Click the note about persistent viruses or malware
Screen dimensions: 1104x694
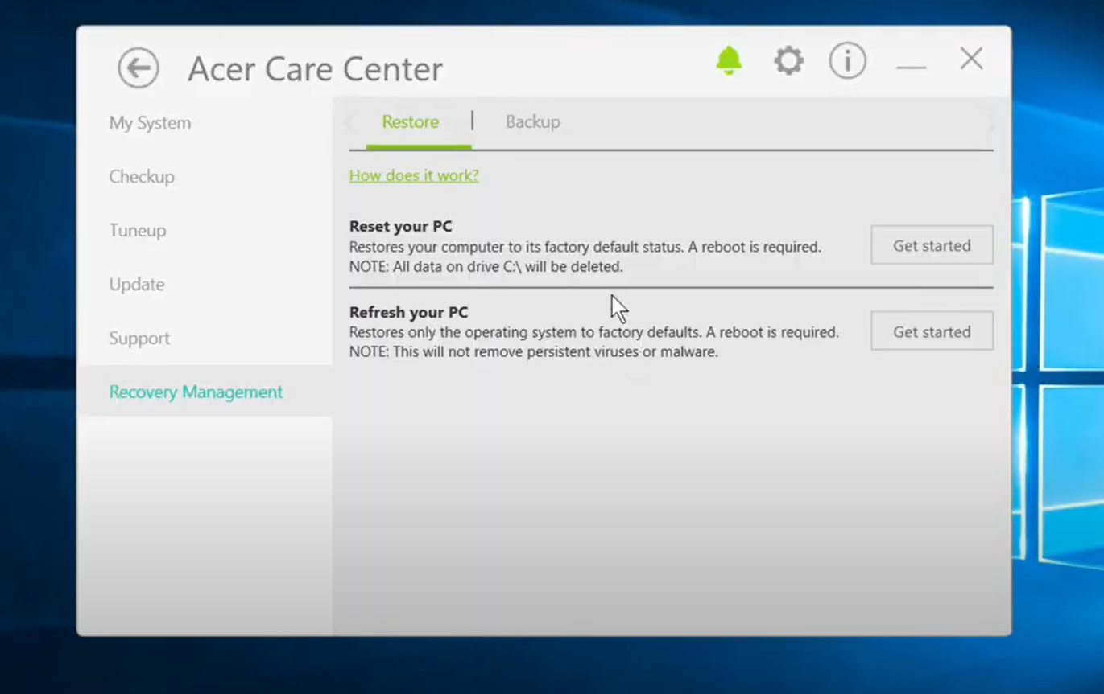[x=533, y=351]
